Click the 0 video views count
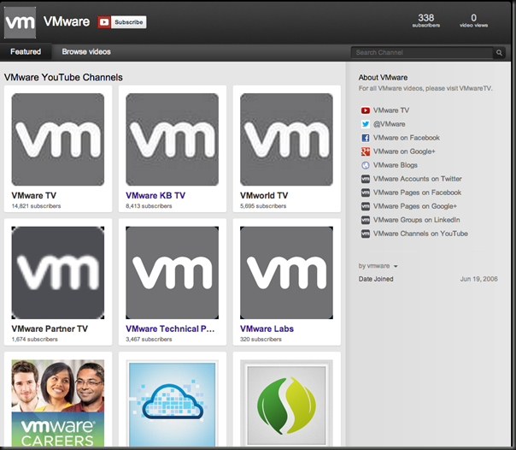Screen dimensions: 516x450 (473, 21)
